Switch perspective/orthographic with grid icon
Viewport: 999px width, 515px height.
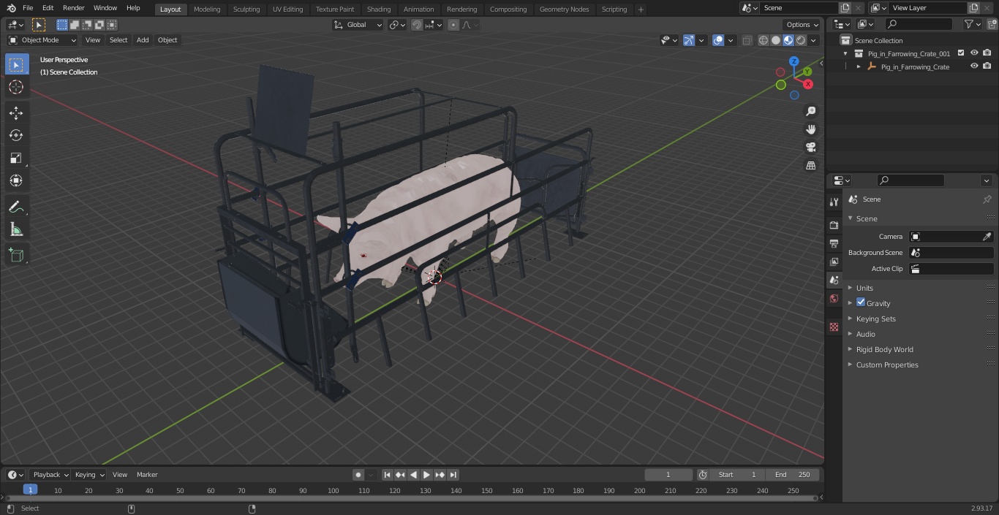click(x=810, y=165)
